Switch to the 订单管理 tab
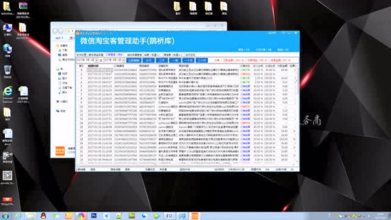The image size is (391, 220). 114,54
